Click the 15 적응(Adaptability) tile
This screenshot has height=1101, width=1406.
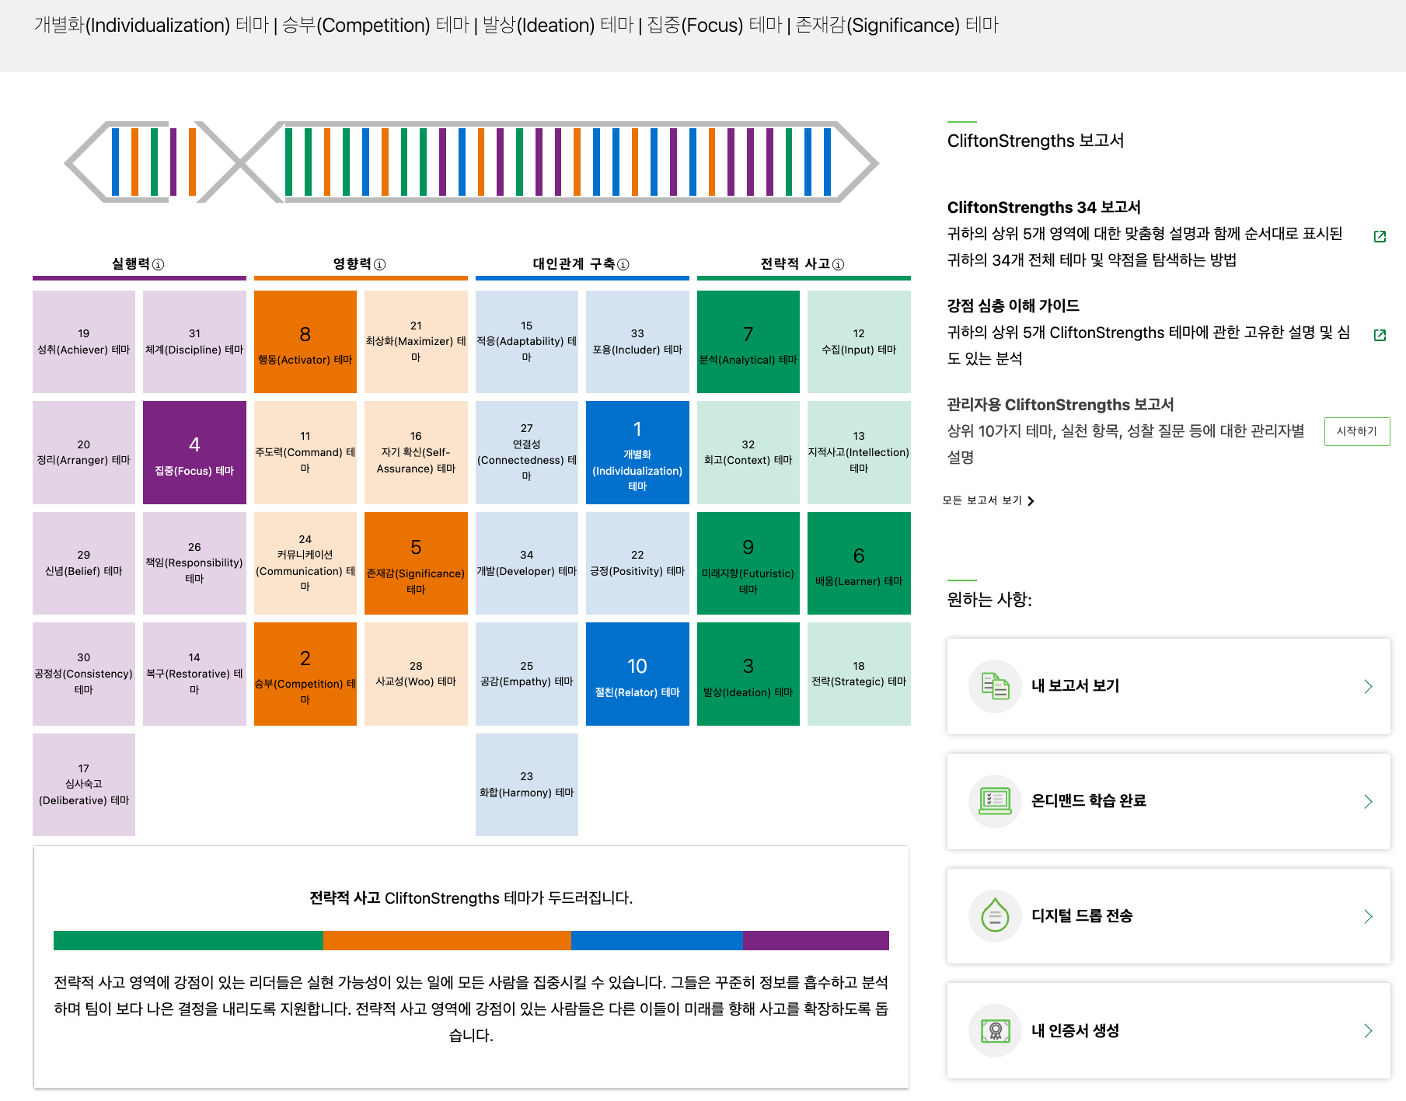527,342
